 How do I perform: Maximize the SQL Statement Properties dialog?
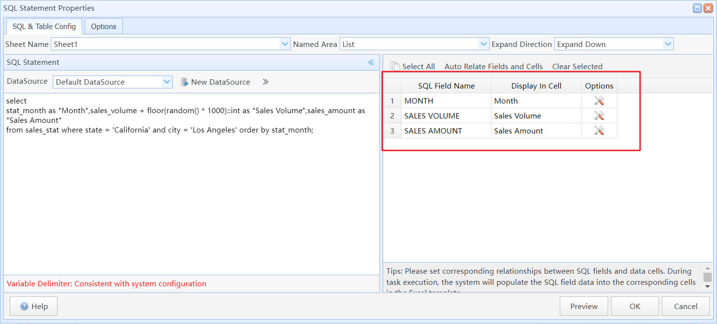(697, 8)
